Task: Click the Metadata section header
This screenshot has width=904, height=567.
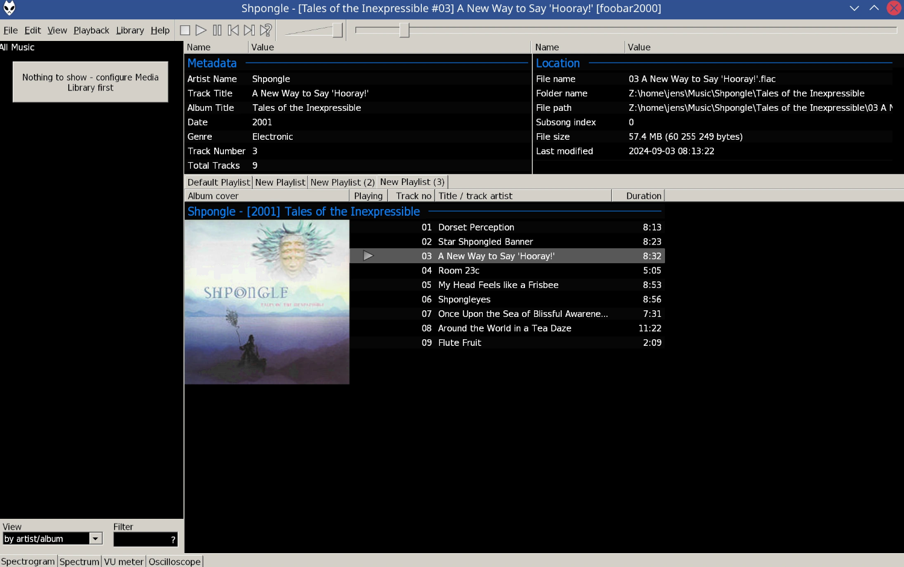Action: click(x=212, y=63)
